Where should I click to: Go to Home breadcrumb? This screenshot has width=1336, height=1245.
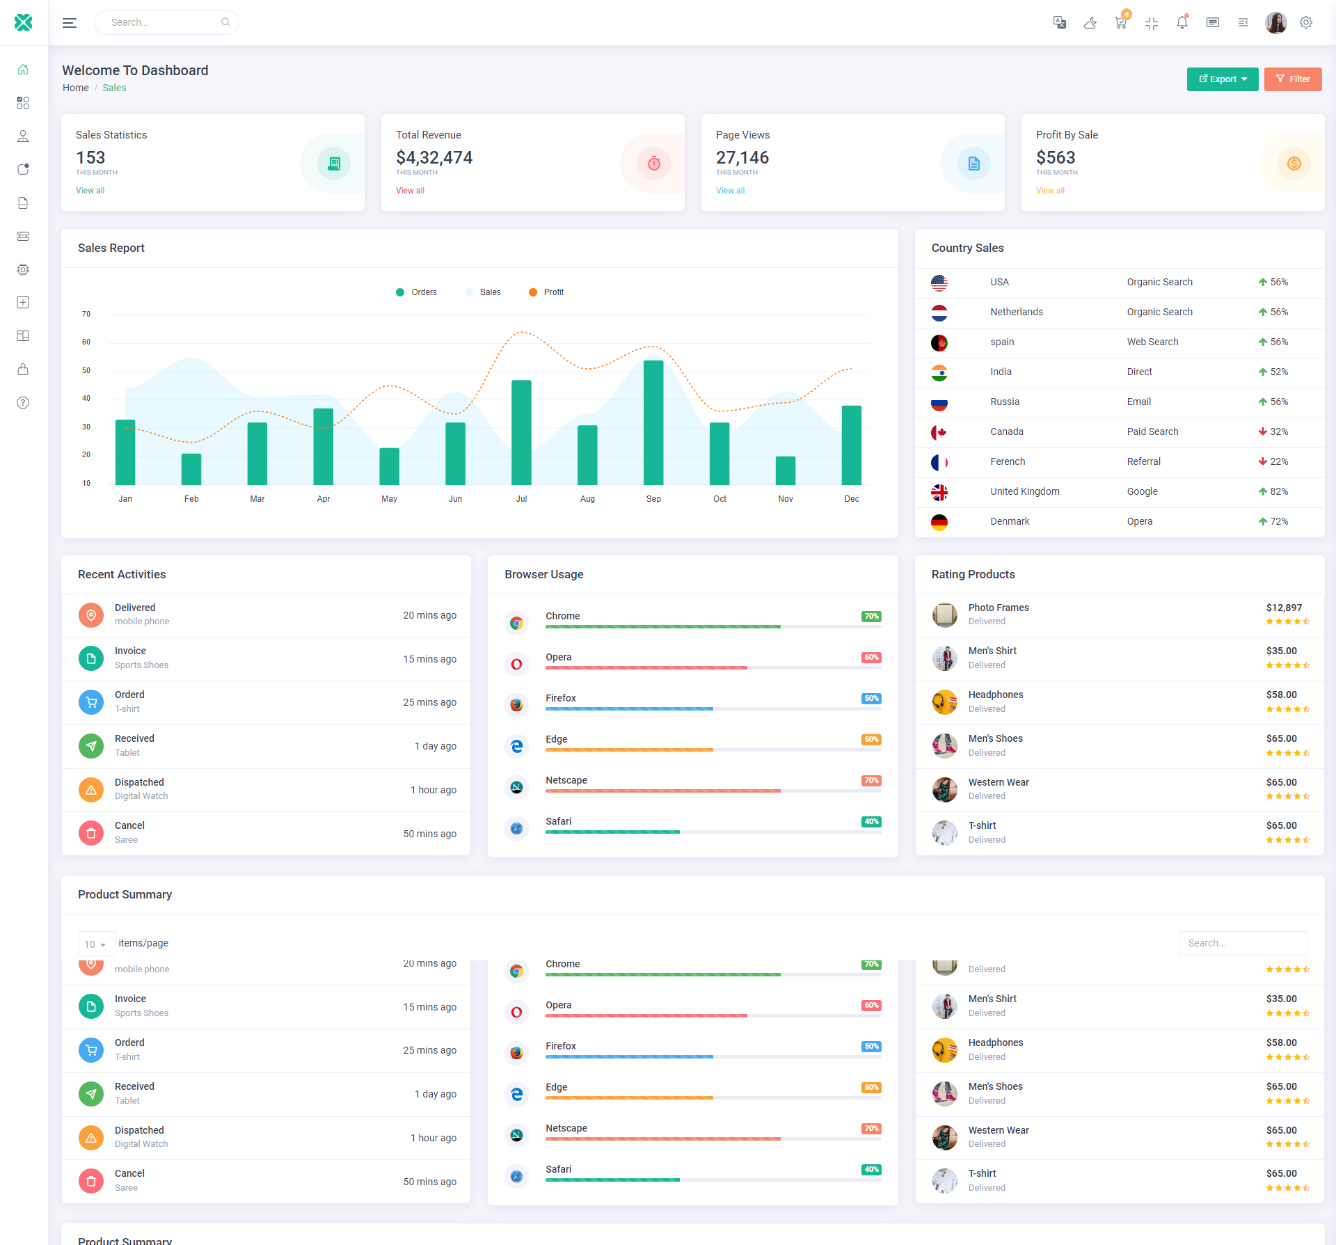tap(75, 88)
